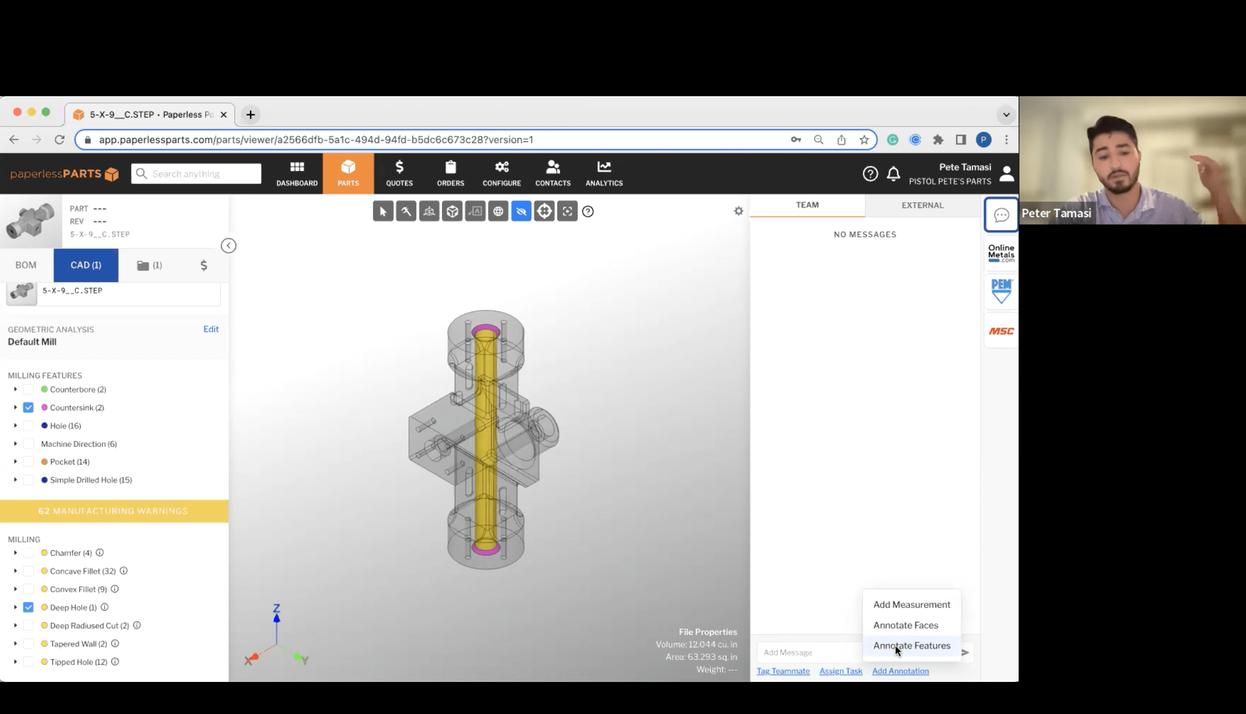Open viewer toolbar help question mark
Viewport: 1246px width, 714px height.
(588, 211)
